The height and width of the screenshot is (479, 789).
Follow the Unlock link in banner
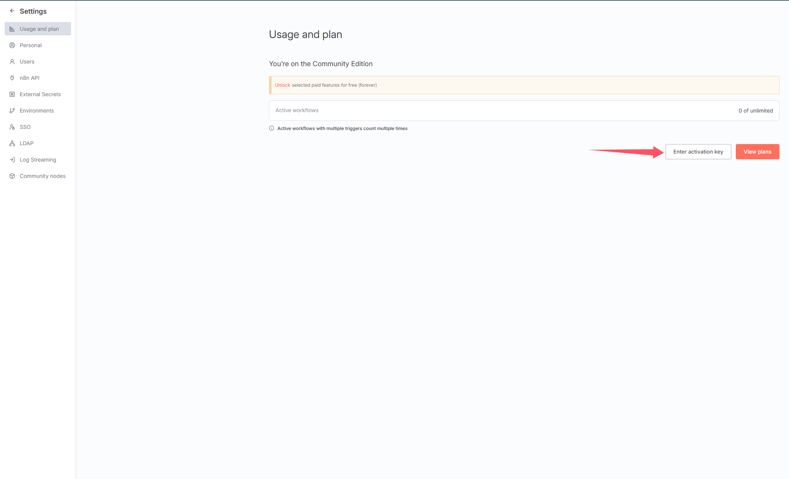point(282,85)
